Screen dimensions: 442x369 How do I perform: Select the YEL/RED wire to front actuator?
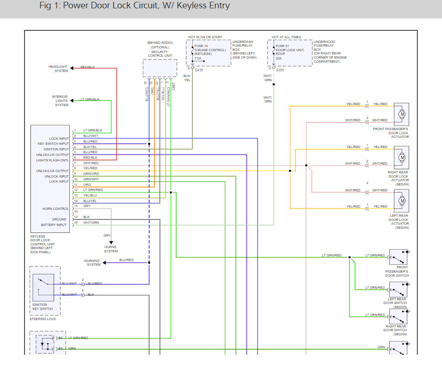coord(354,104)
